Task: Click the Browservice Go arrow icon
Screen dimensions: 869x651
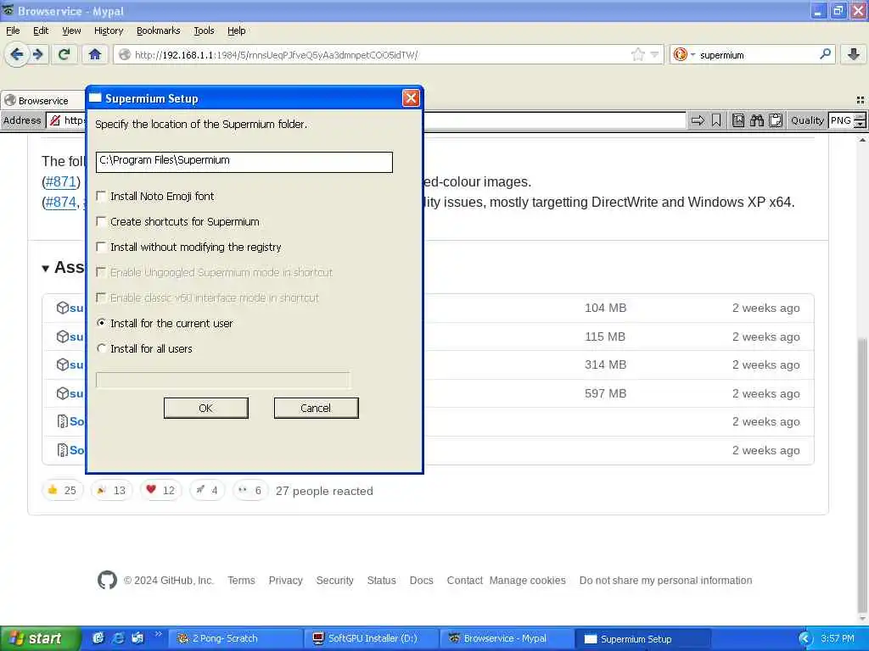Action: tap(698, 120)
